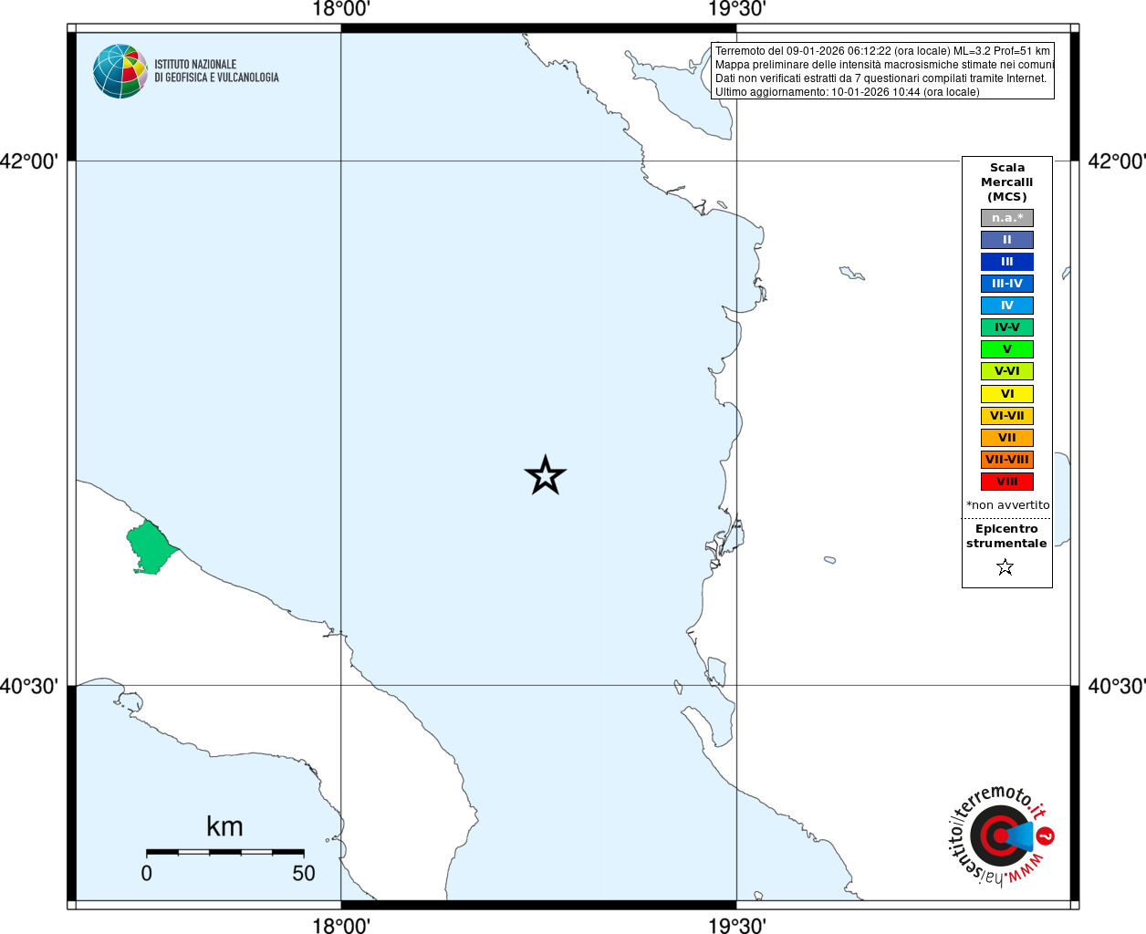This screenshot has height=934, width=1146.
Task: Click the green IV-V municipality polygon
Action: click(x=151, y=547)
